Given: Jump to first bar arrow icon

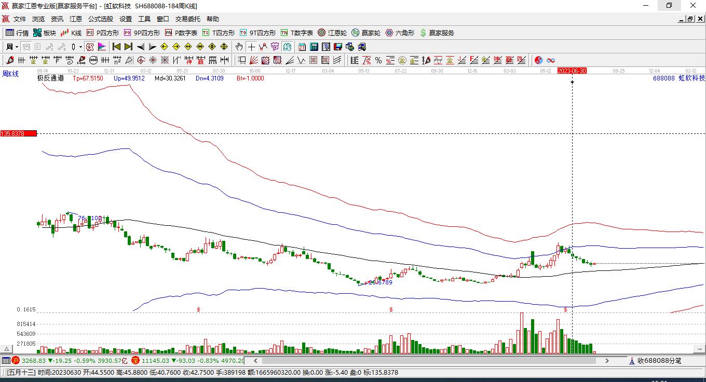Looking at the screenshot, I should [116, 47].
